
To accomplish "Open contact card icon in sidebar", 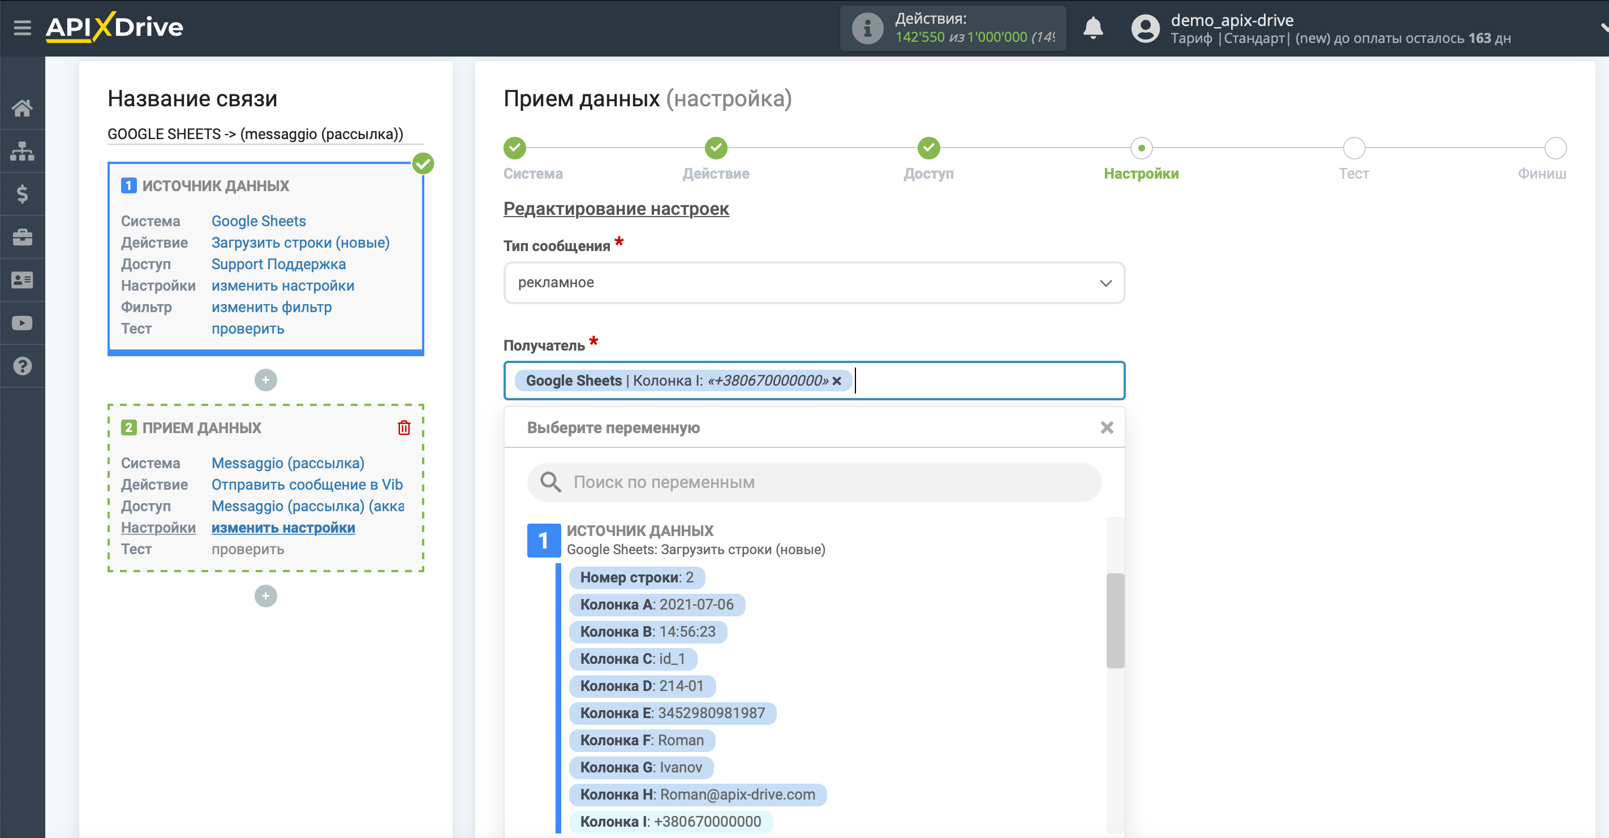I will 23,280.
